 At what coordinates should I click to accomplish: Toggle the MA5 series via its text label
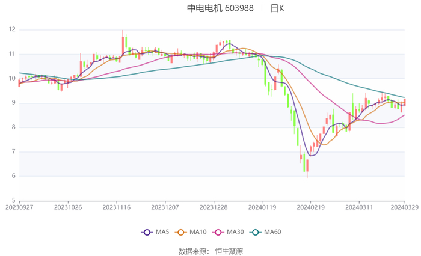coord(162,232)
